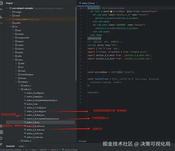Image resolution: width=175 pixels, height=151 pixels.
Task: Click the intention light bulb in editor
Action: pos(111,11)
